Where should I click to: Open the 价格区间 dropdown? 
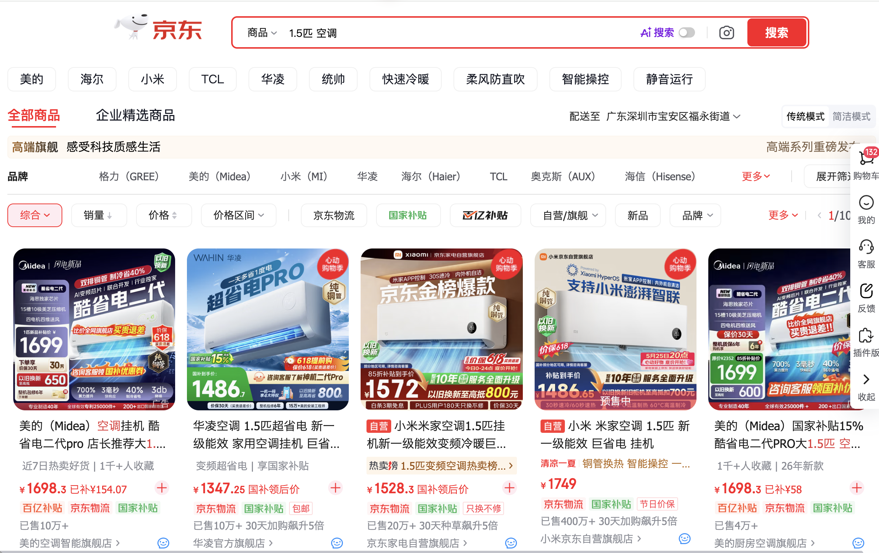(x=239, y=215)
